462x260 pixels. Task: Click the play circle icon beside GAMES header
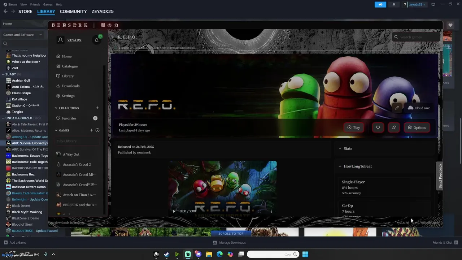tap(97, 130)
